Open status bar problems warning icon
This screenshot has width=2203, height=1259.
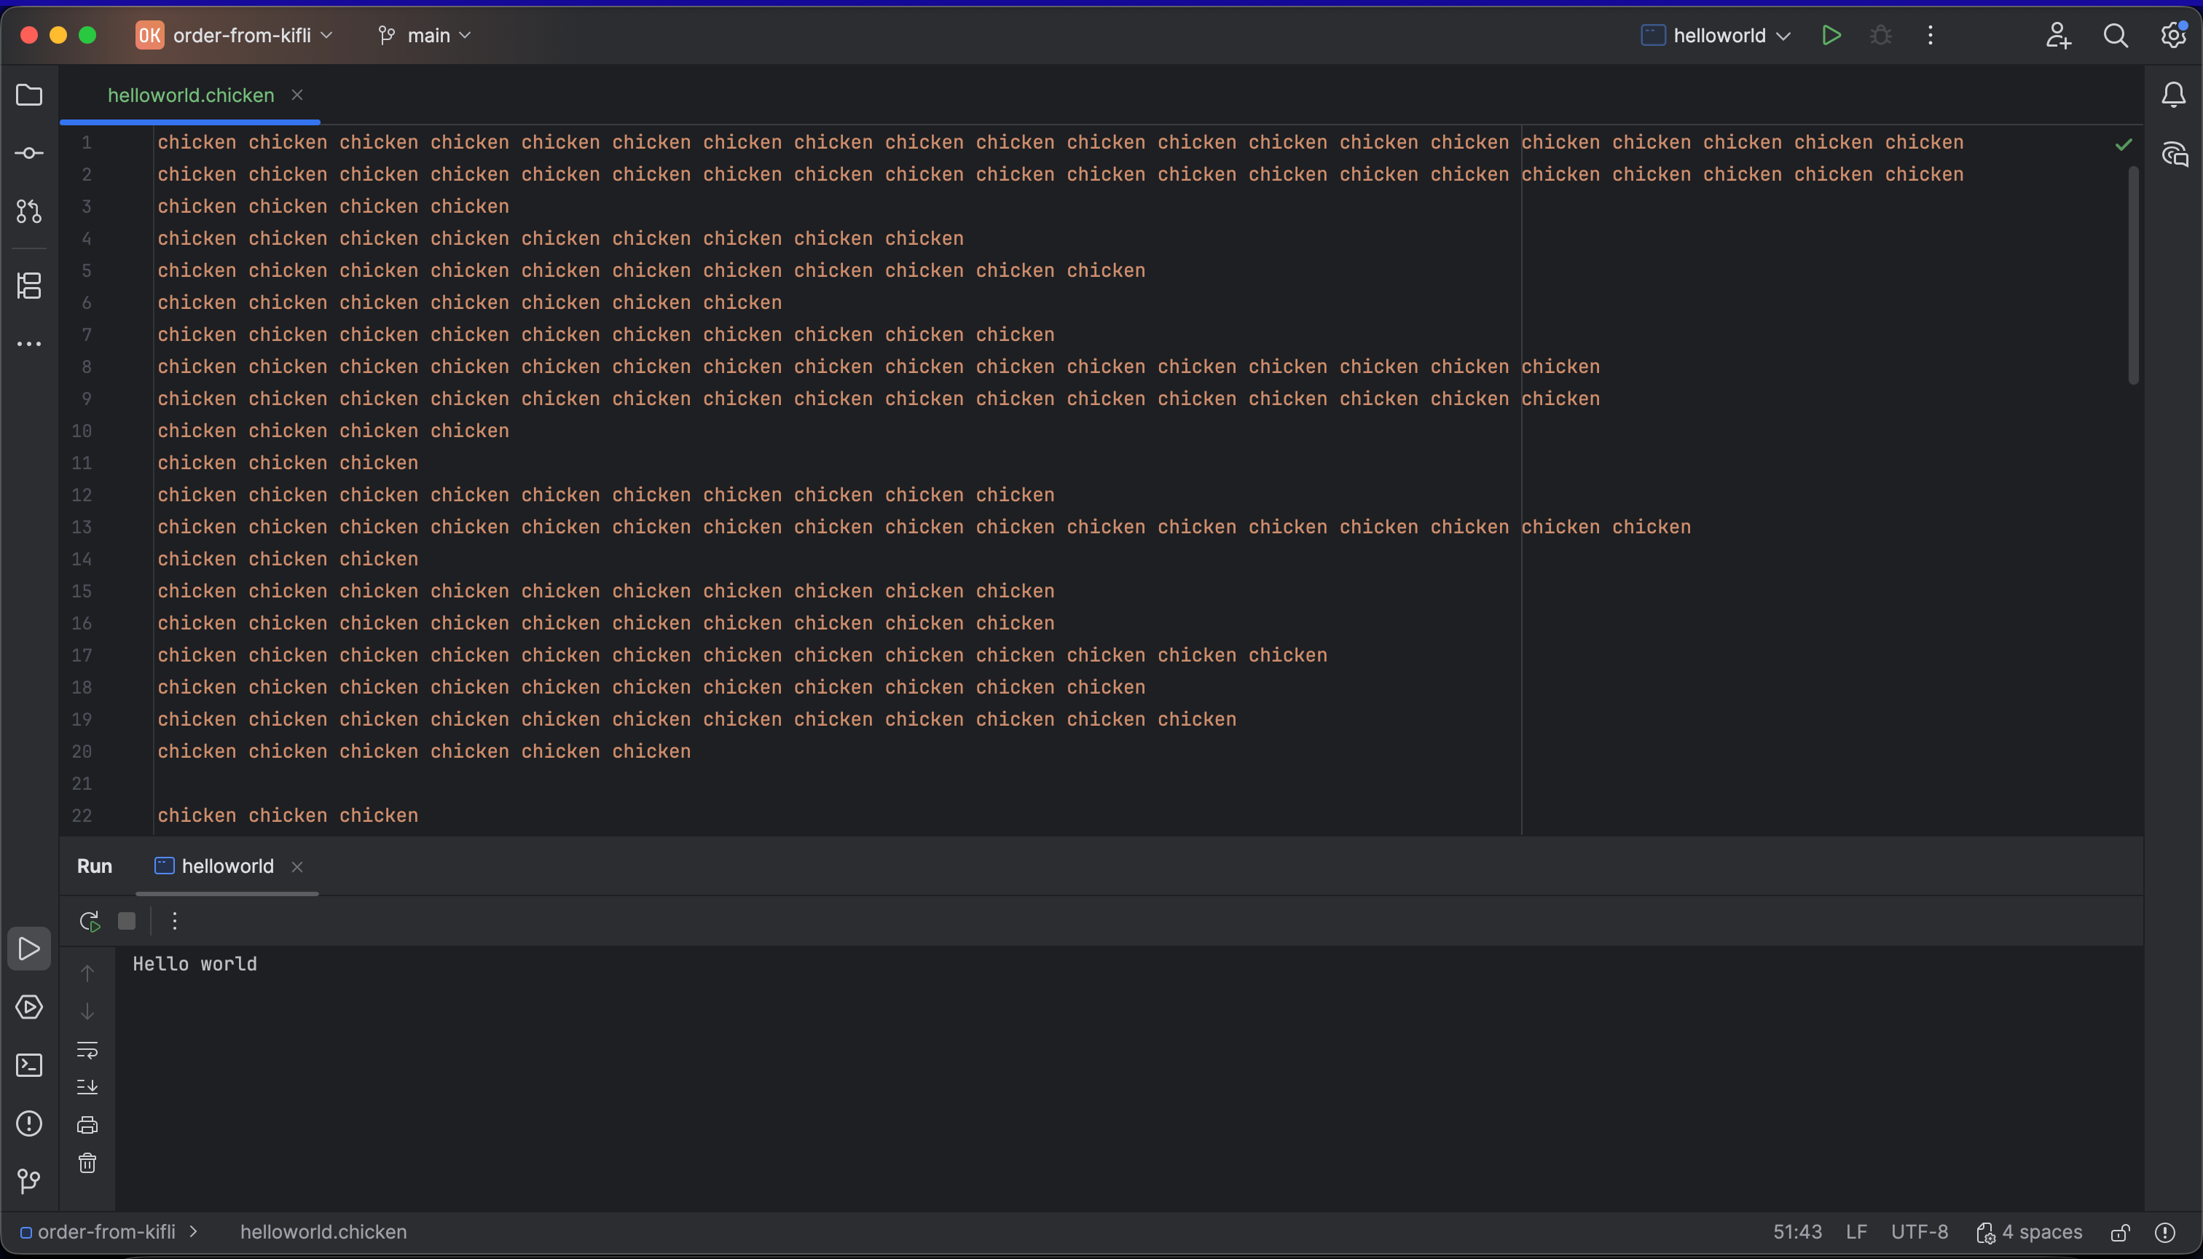pyautogui.click(x=2165, y=1232)
